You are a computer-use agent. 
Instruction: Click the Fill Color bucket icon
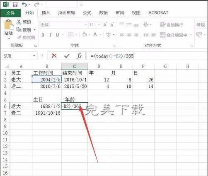tap(85, 34)
